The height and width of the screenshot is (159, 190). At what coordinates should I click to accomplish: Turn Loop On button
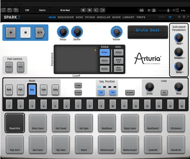point(164,92)
